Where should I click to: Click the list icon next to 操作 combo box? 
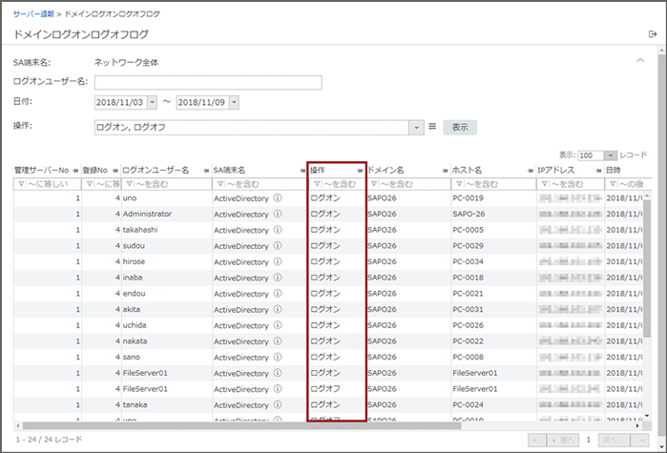[x=431, y=126]
